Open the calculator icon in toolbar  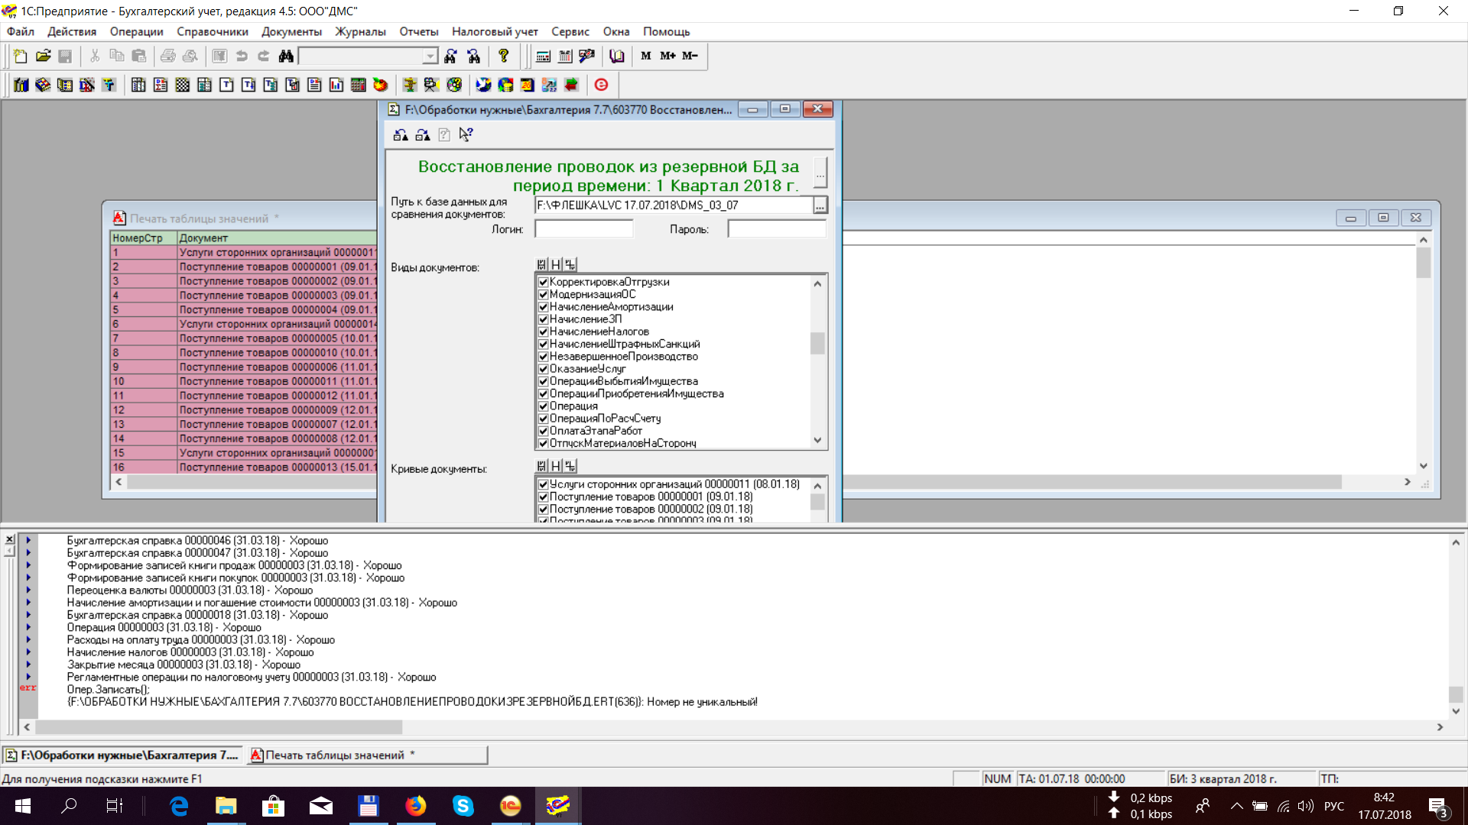[543, 56]
